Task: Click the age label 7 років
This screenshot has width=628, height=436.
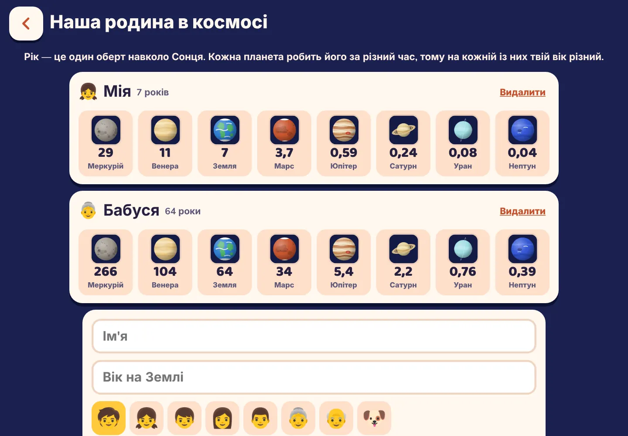Action: click(153, 92)
